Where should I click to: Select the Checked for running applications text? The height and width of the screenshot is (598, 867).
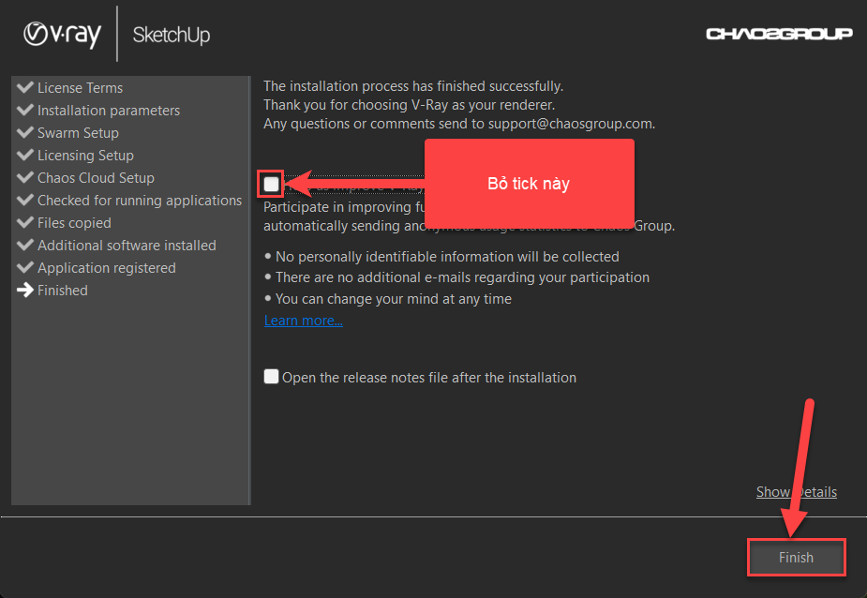click(140, 201)
